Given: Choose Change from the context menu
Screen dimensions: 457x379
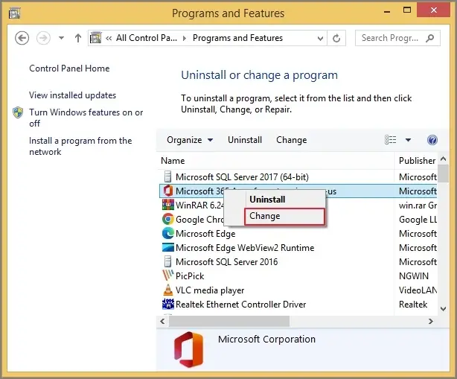Looking at the screenshot, I should pos(284,217).
